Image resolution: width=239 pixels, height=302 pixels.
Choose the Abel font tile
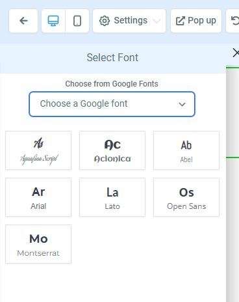coord(186,150)
